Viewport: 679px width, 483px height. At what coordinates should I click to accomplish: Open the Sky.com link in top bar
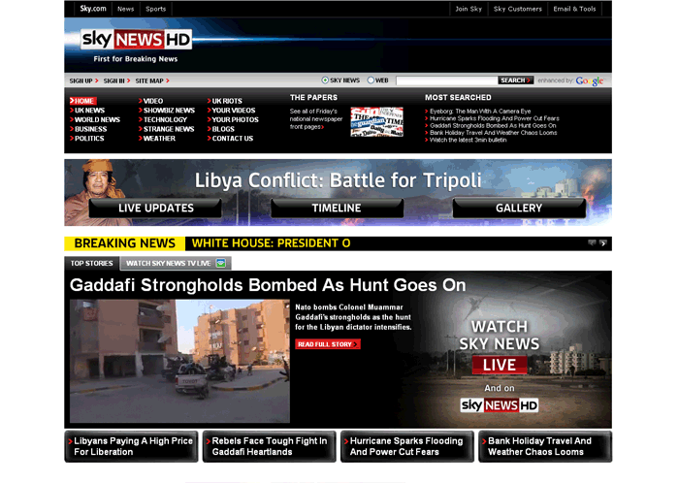point(93,9)
